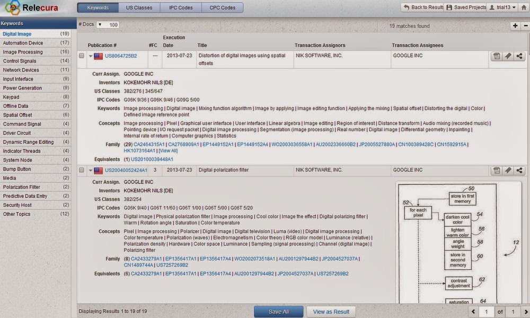Open trial13 user menu
530x318 pixels.
pos(503,7)
